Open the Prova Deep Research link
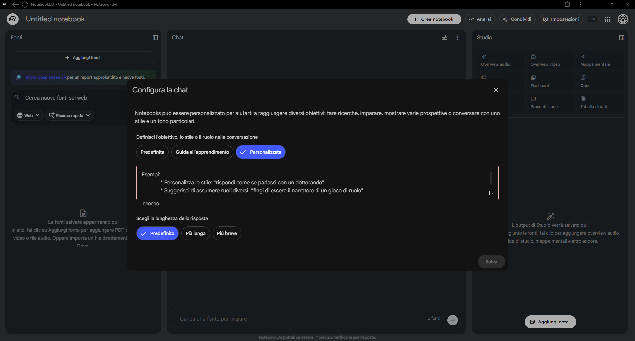 [46, 77]
